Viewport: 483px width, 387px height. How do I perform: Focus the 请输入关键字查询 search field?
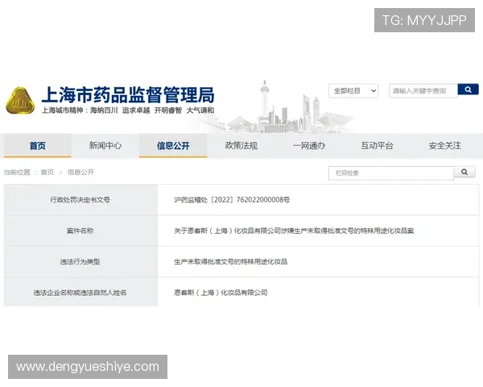pyautogui.click(x=423, y=91)
